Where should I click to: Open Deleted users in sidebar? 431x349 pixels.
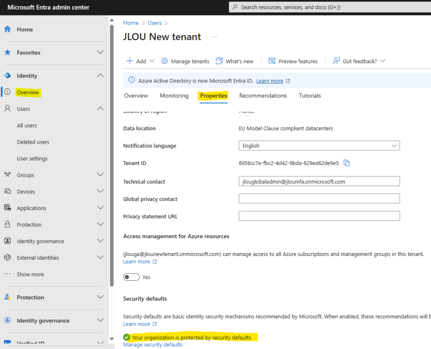pos(33,142)
